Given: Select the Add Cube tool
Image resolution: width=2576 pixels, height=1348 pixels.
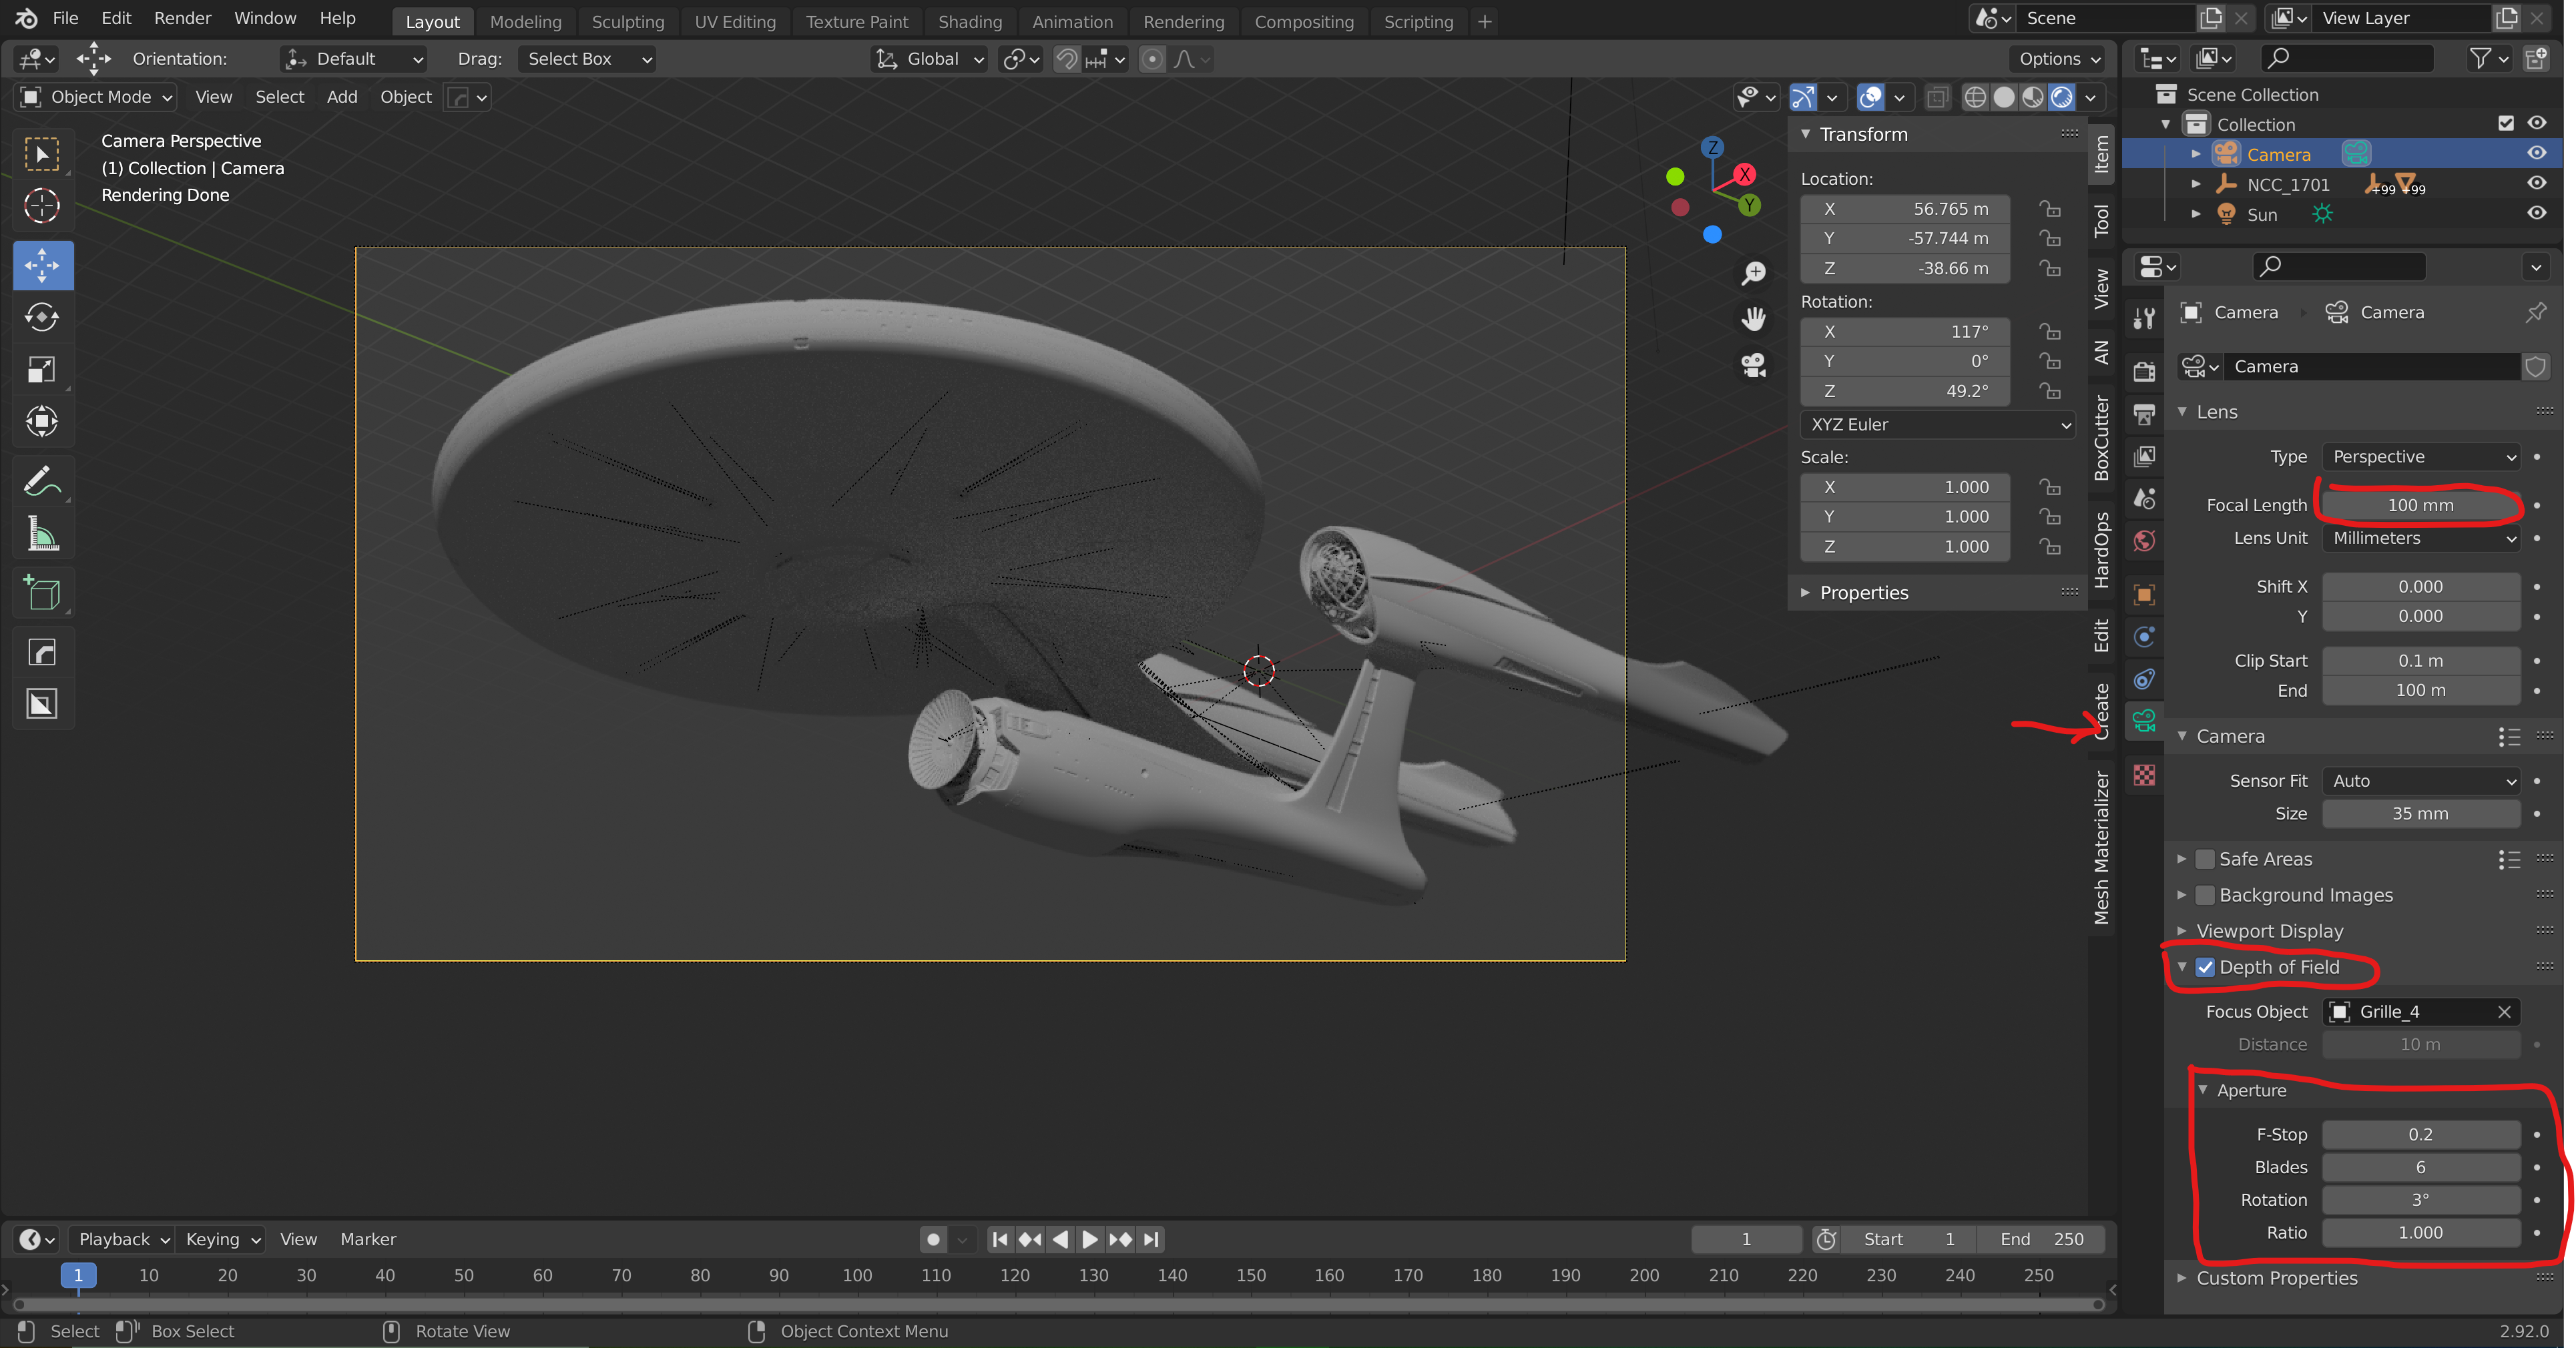Looking at the screenshot, I should pyautogui.click(x=42, y=593).
